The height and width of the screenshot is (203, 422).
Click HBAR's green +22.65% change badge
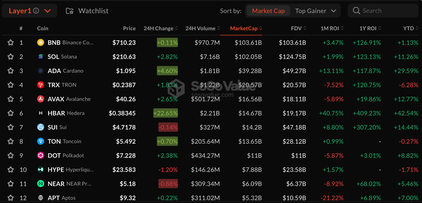165,113
